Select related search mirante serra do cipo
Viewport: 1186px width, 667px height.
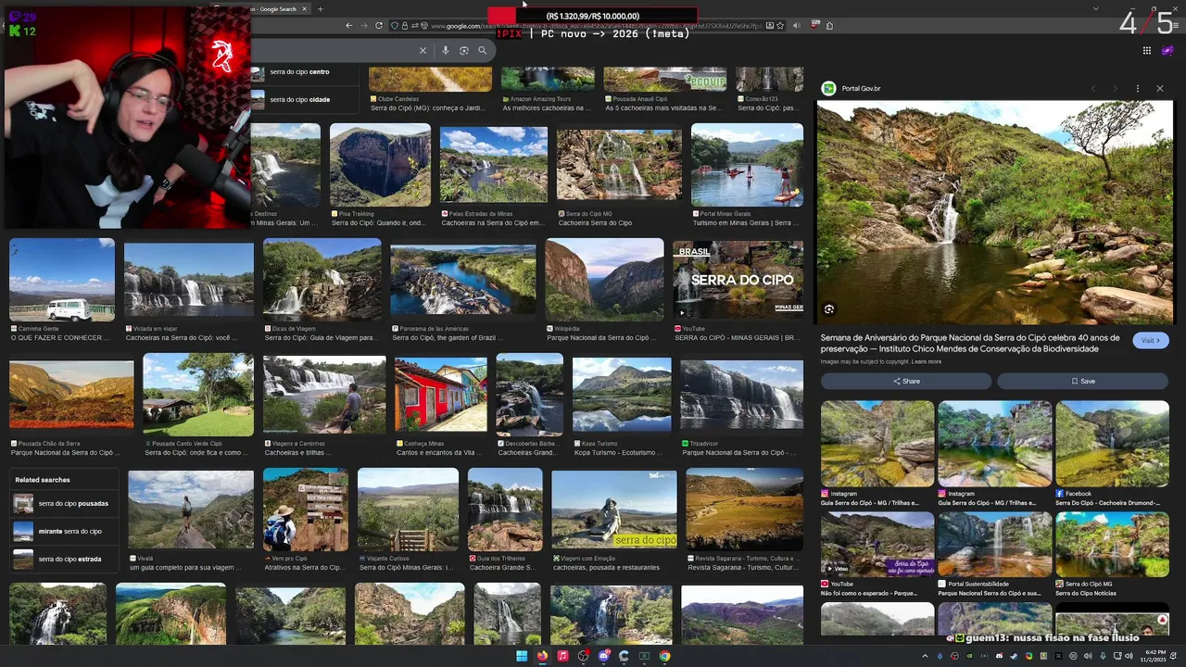63,532
